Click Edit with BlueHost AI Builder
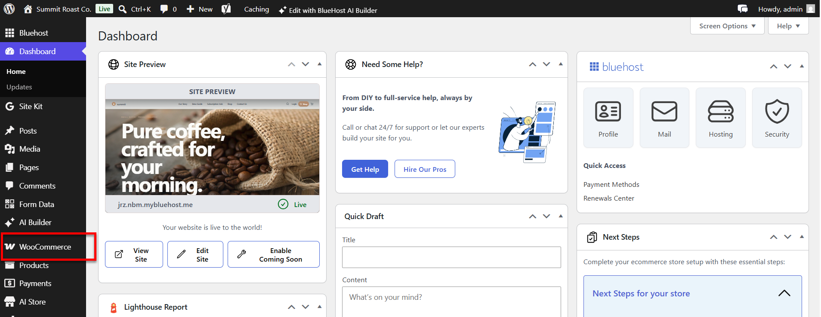This screenshot has width=821, height=317. tap(328, 10)
